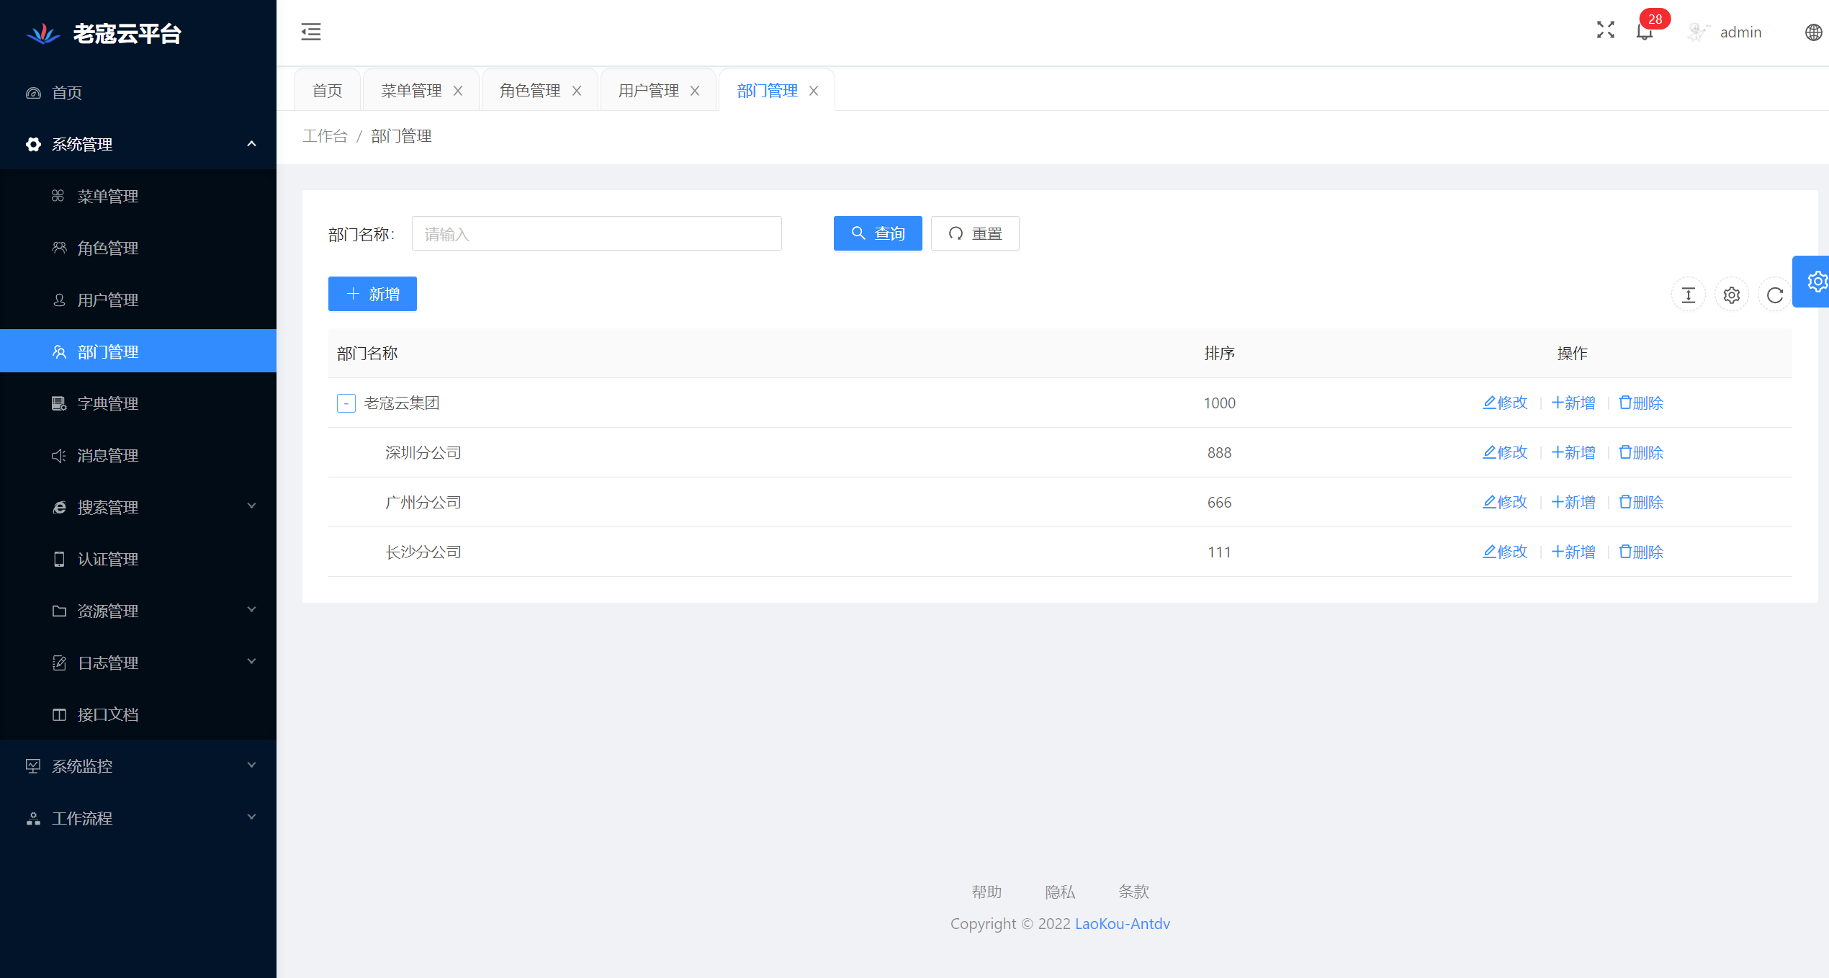Screen dimensions: 1829x978
Task: Change table row density icon
Action: pyautogui.click(x=1688, y=295)
